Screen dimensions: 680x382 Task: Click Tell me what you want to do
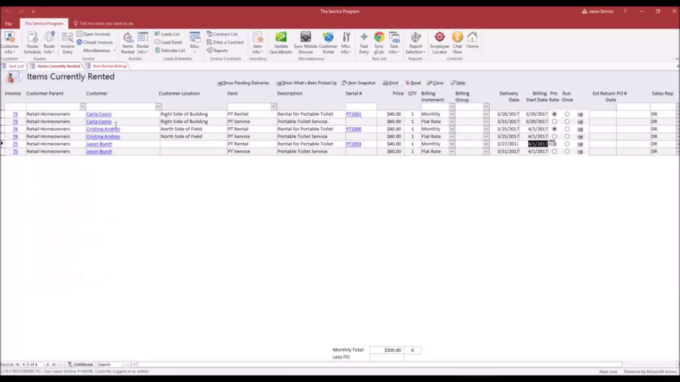[103, 23]
